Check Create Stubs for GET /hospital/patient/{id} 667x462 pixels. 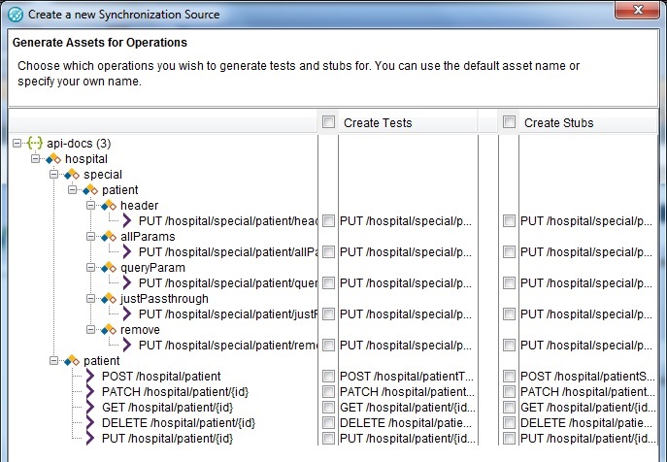510,408
